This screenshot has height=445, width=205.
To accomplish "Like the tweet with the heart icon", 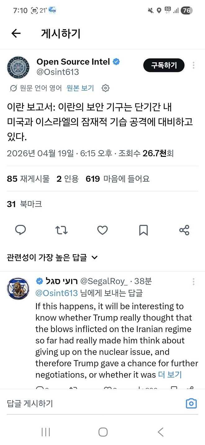I will pos(102,230).
